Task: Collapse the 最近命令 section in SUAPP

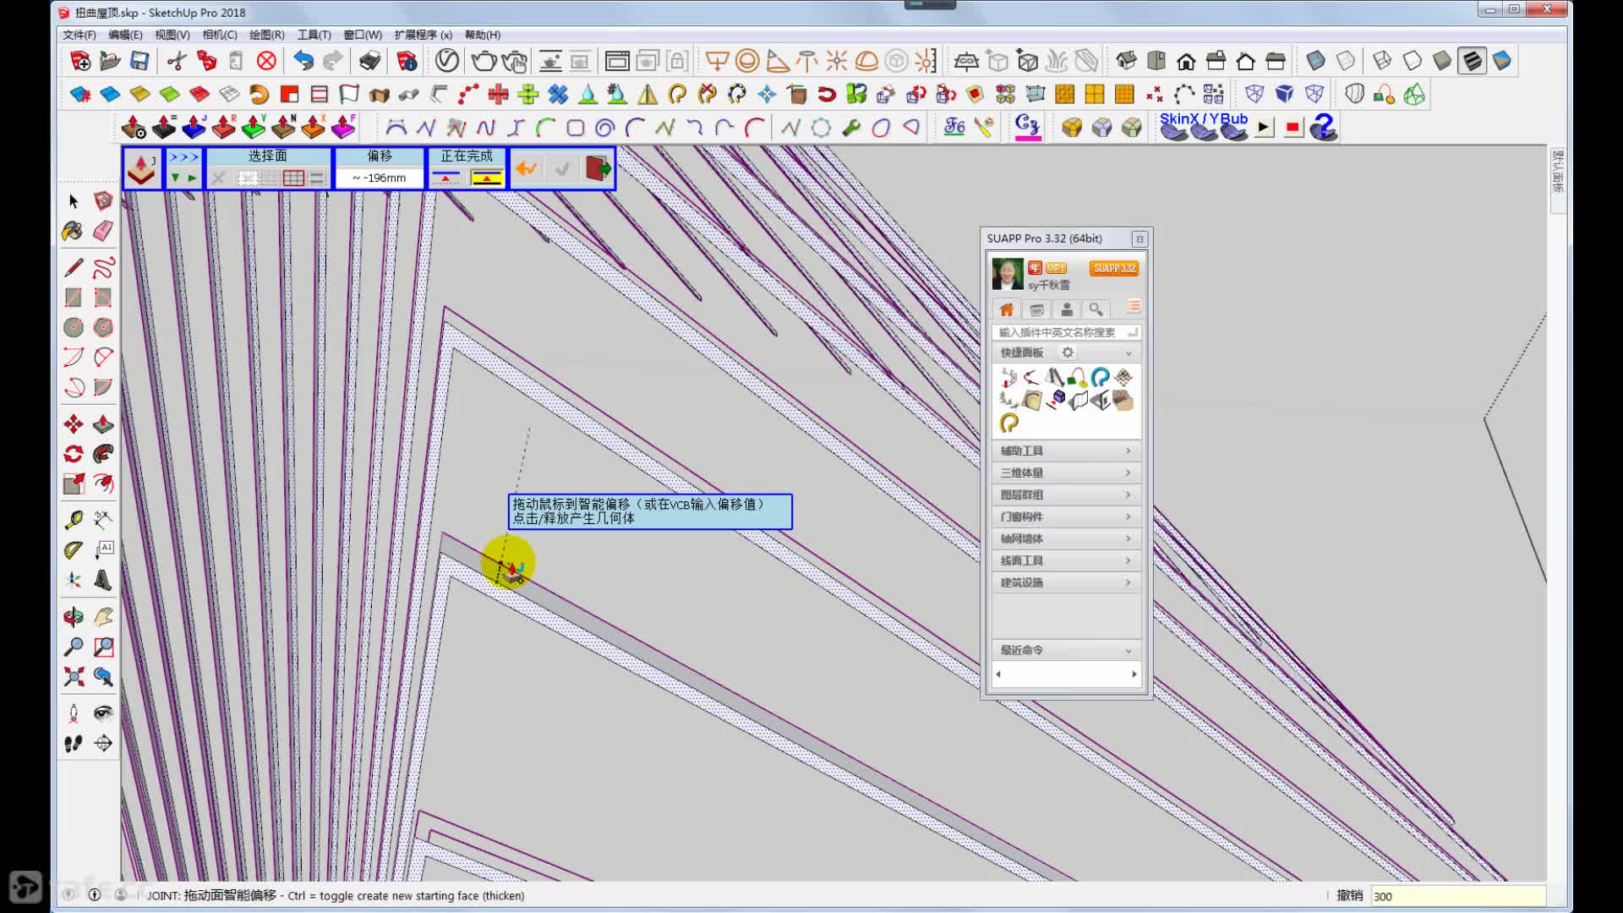Action: (x=1066, y=650)
